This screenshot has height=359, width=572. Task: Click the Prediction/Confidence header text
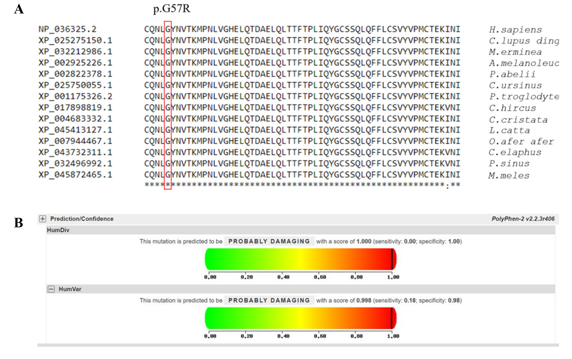tap(82, 219)
